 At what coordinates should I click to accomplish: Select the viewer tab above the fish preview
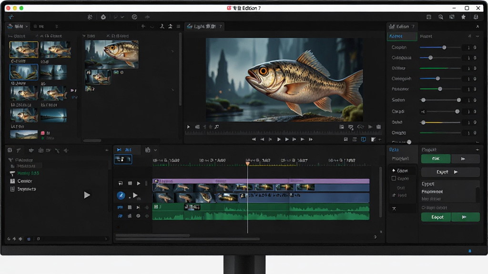click(x=204, y=27)
